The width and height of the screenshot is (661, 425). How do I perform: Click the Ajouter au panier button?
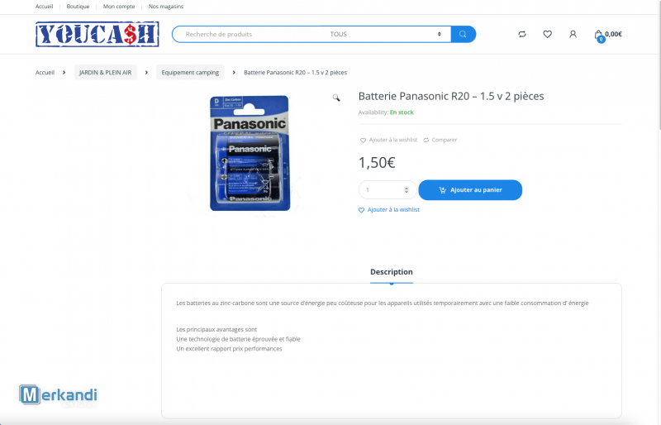(x=470, y=190)
